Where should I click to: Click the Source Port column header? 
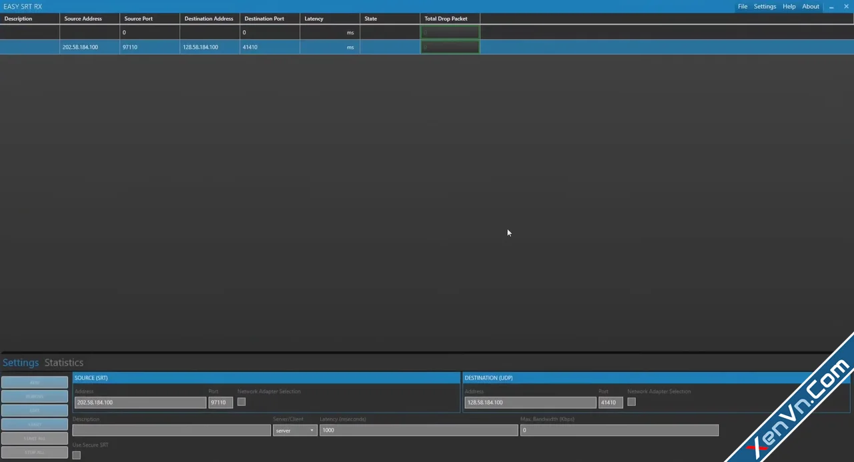(x=150, y=19)
